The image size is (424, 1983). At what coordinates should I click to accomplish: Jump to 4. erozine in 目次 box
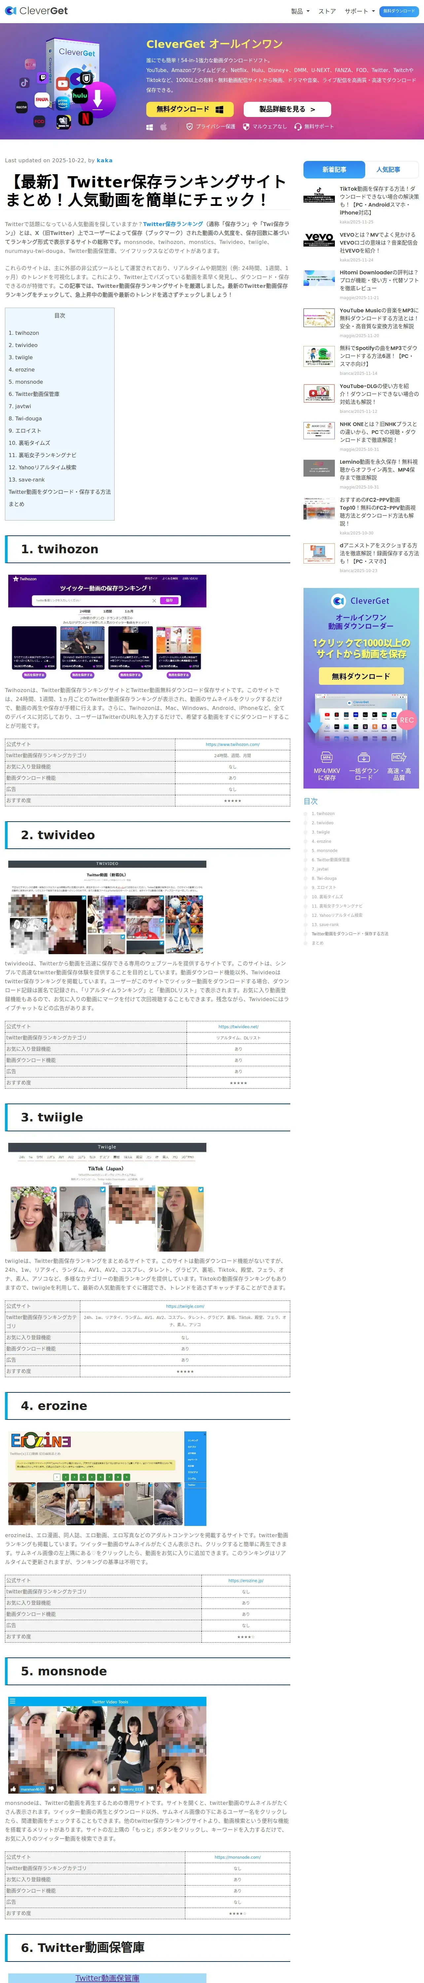pyautogui.click(x=21, y=369)
